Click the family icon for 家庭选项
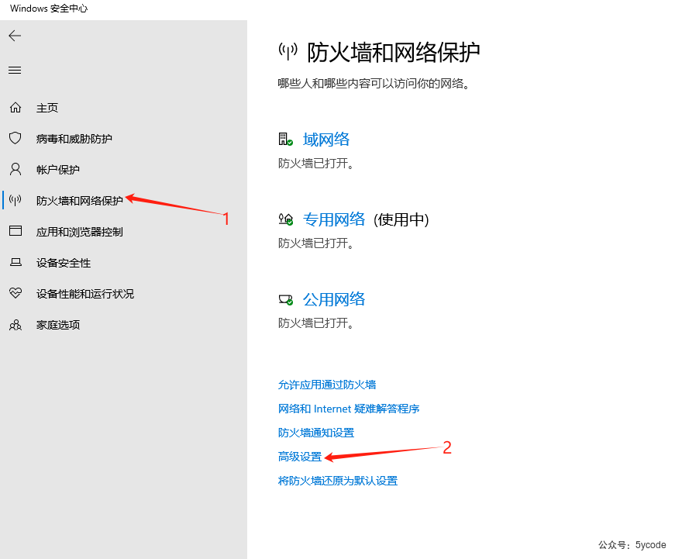The width and height of the screenshot is (675, 559). tap(15, 325)
